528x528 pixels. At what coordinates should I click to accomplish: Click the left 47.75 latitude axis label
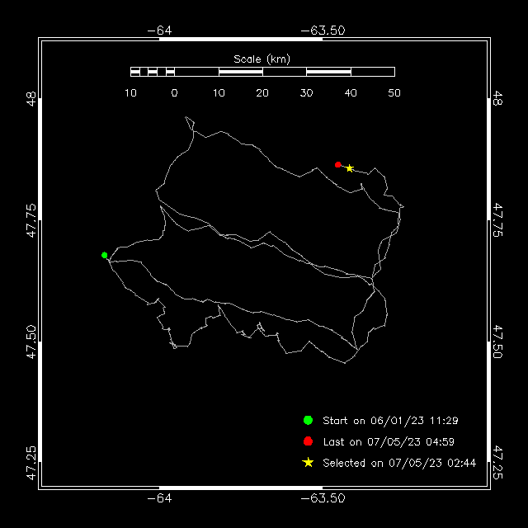click(x=31, y=220)
